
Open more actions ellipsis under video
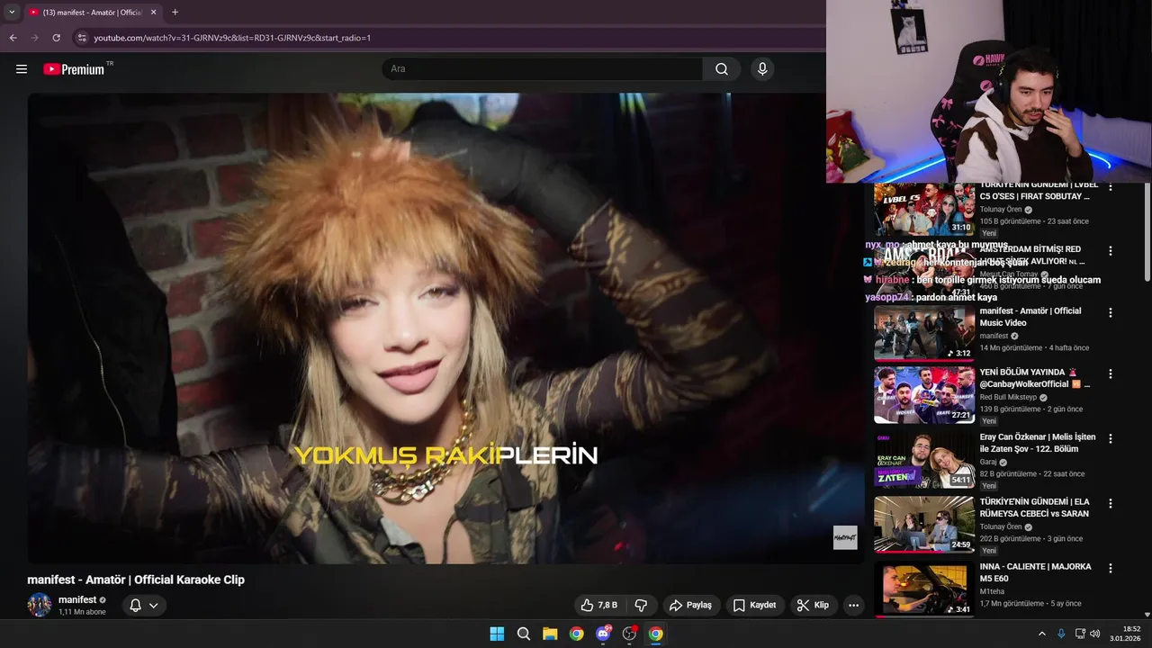(853, 605)
